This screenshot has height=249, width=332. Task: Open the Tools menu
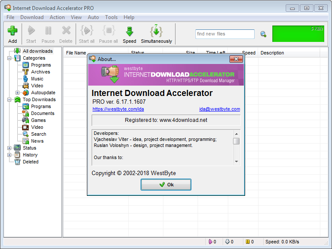[x=112, y=17]
